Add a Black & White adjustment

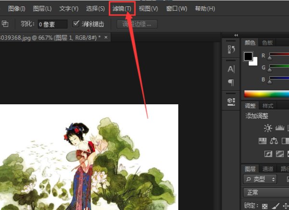[285, 141]
